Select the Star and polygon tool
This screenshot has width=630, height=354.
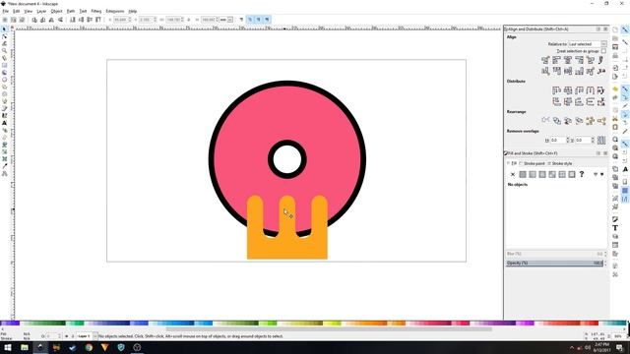(x=4, y=88)
